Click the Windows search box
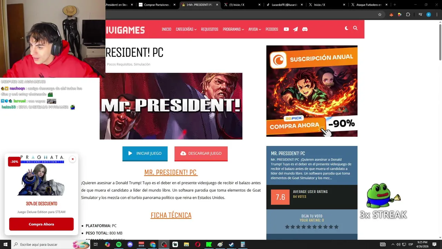 [x=50, y=245]
